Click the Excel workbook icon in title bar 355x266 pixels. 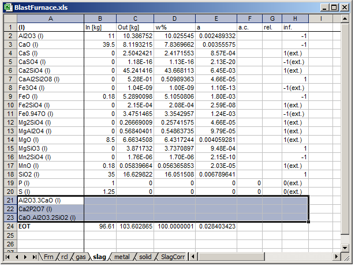click(8, 7)
